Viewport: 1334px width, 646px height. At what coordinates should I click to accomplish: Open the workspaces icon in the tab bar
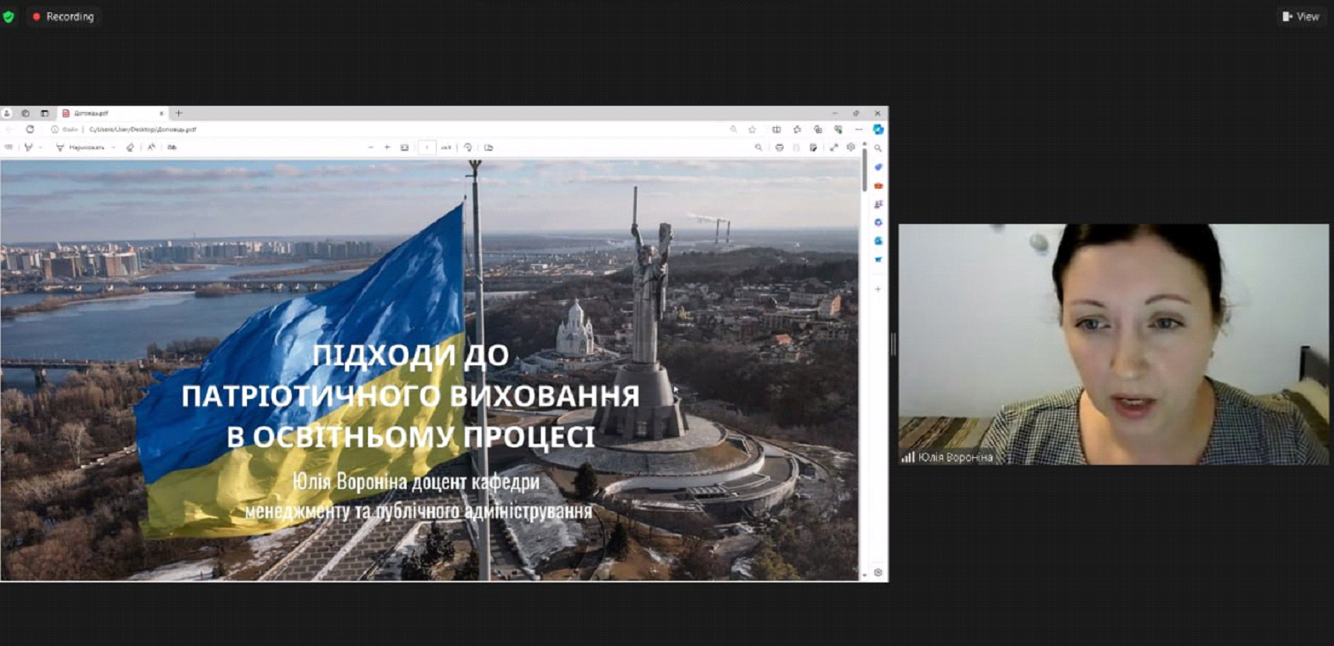click(x=26, y=113)
